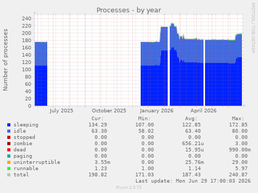Image resolution: width=258 pixels, height=193 pixels.
Task: Click the 'Avg:' column header
Action: (191, 119)
